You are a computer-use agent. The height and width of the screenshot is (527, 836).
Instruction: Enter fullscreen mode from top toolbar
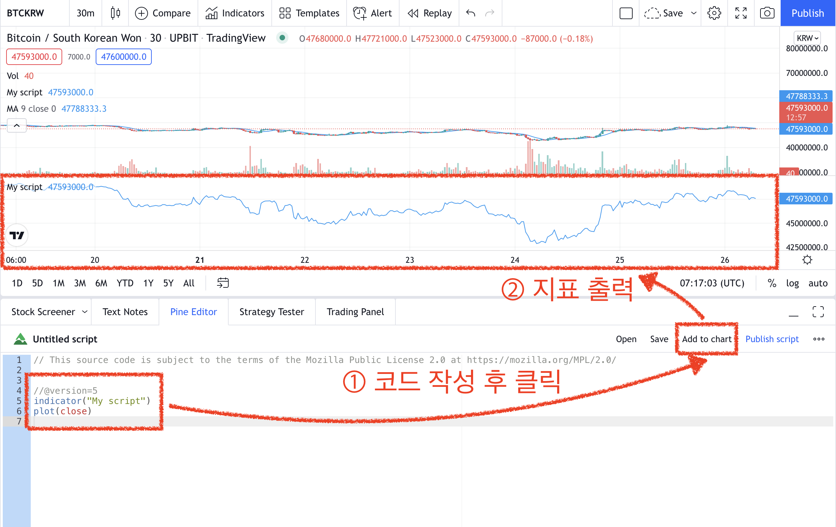point(741,13)
